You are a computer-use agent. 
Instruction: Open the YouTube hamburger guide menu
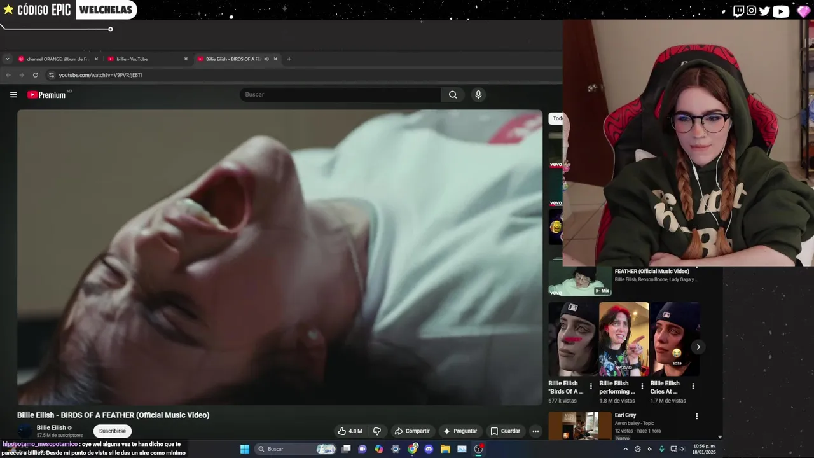click(x=13, y=95)
